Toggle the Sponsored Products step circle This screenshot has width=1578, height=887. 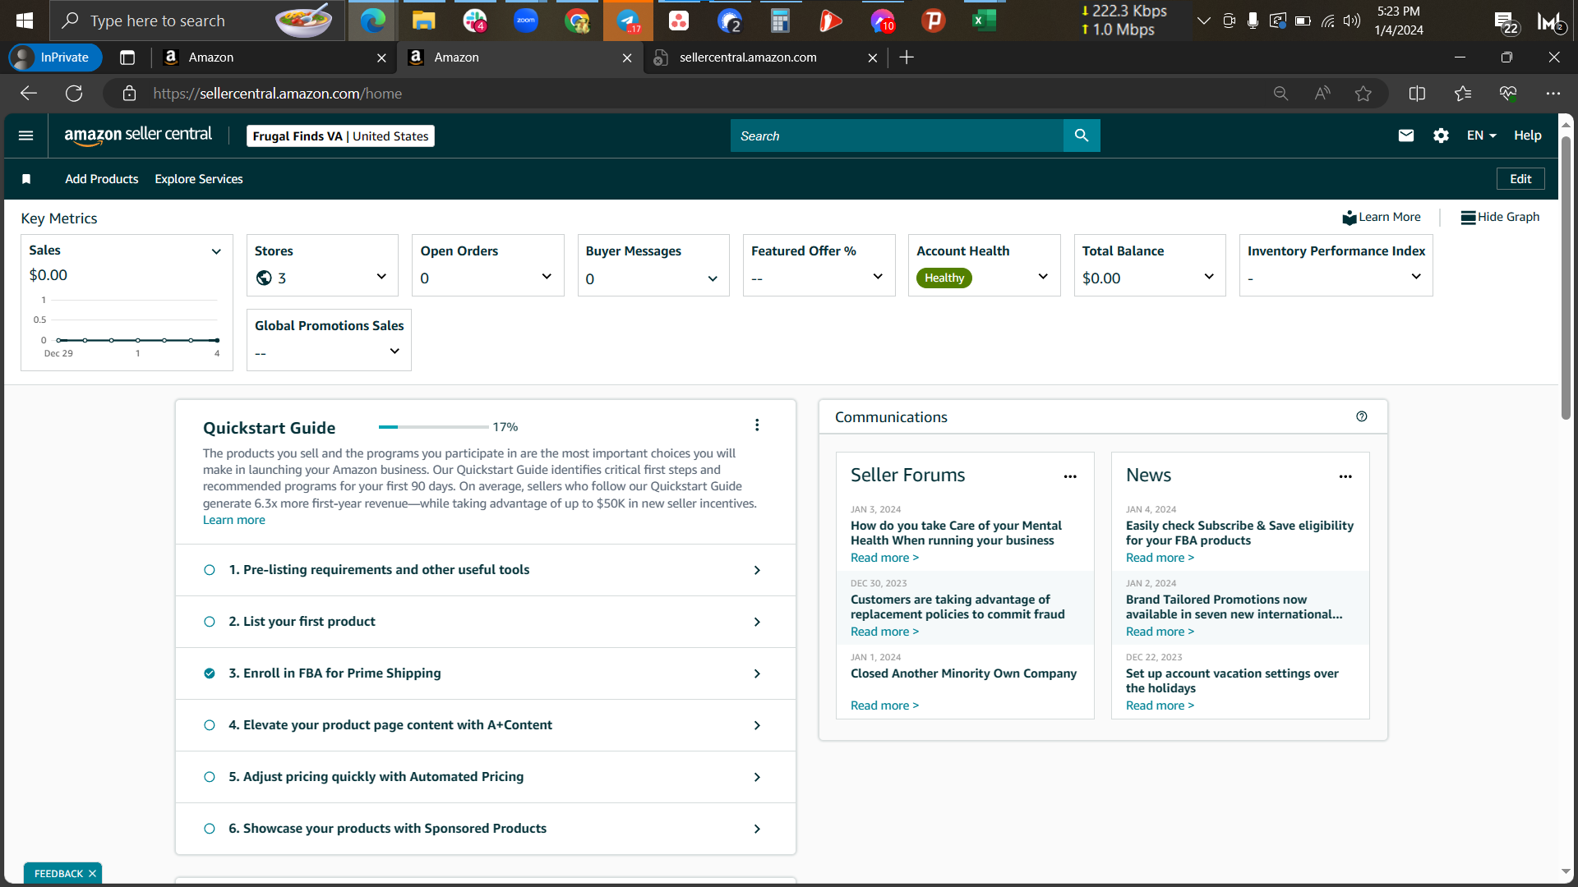(210, 829)
